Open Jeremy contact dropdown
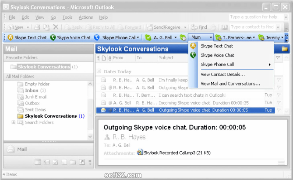The image size is (293, 180). point(282,37)
